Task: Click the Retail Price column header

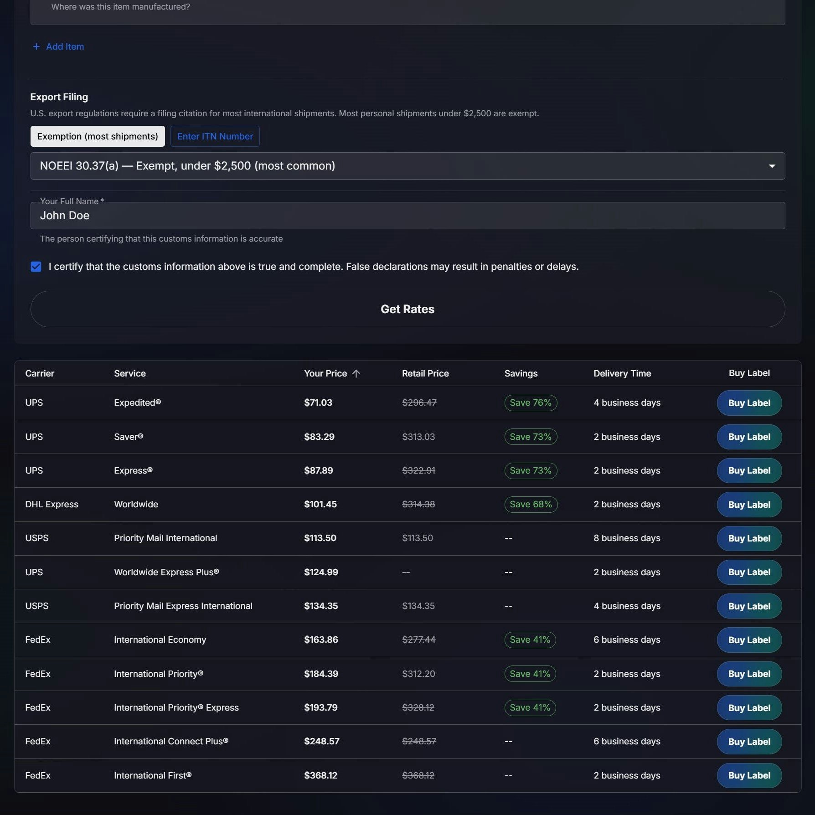Action: click(x=425, y=373)
